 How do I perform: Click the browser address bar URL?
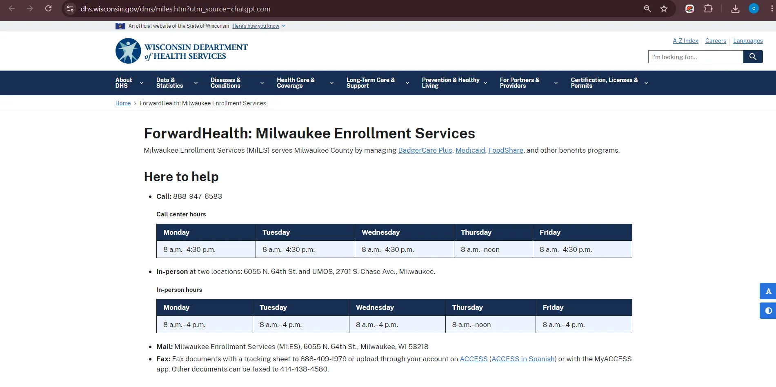pos(176,9)
